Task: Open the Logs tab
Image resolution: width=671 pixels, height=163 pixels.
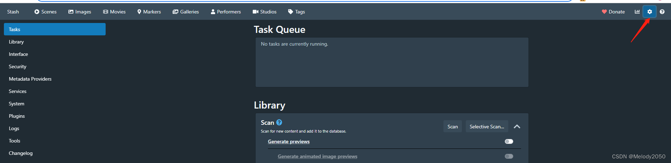Action: coord(55,128)
